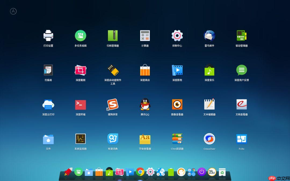Open Deepin Terminal

(x=81, y=105)
